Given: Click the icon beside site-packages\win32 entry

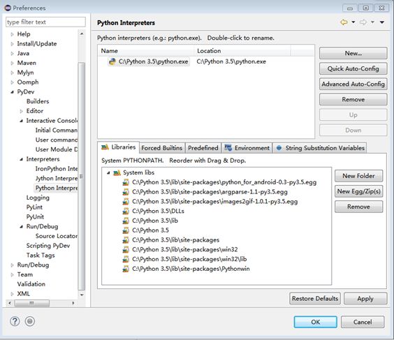Looking at the screenshot, I should [126, 250].
